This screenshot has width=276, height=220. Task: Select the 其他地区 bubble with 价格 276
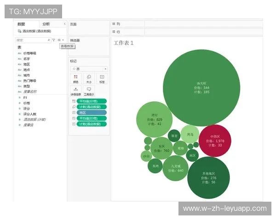point(208,178)
